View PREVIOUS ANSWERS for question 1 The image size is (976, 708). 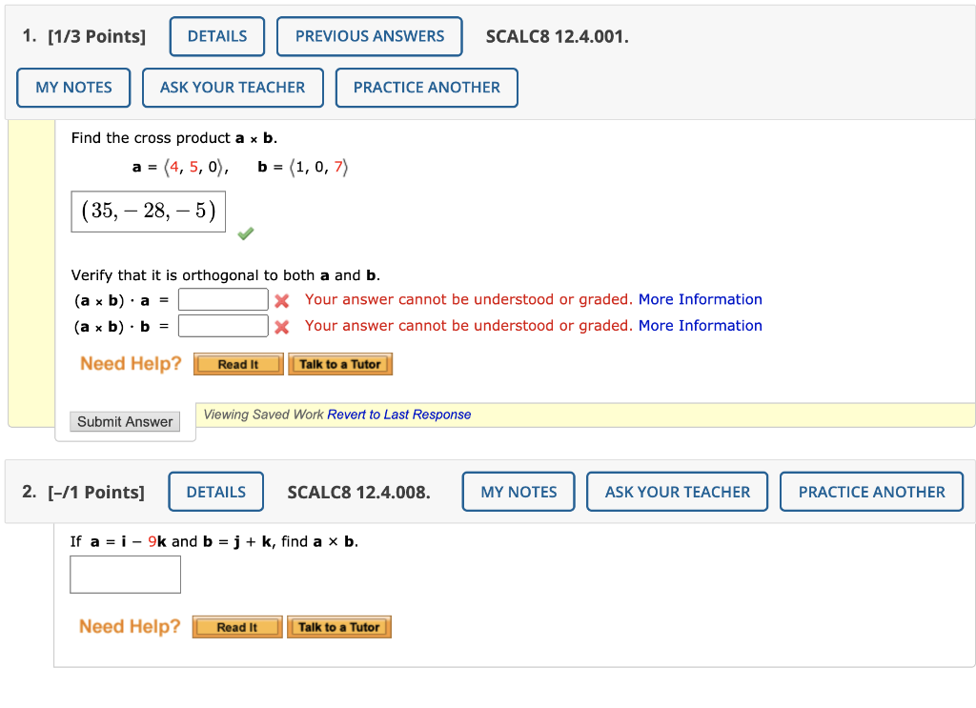click(370, 36)
